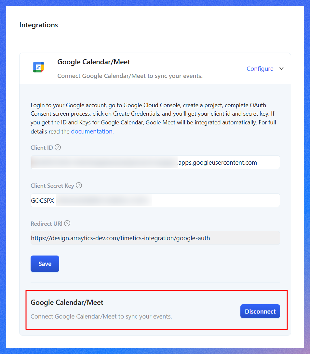Click the Integrations page heading
This screenshot has width=310, height=354.
(39, 25)
